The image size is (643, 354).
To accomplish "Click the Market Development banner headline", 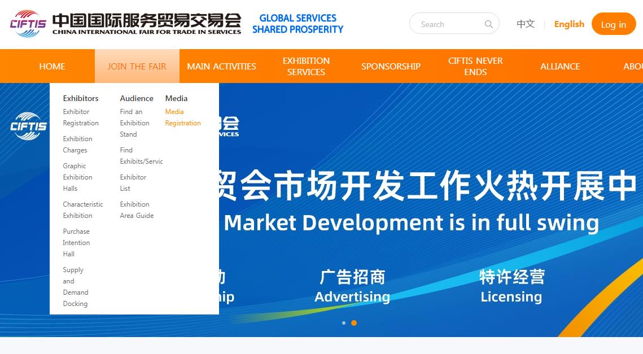I will [x=412, y=223].
